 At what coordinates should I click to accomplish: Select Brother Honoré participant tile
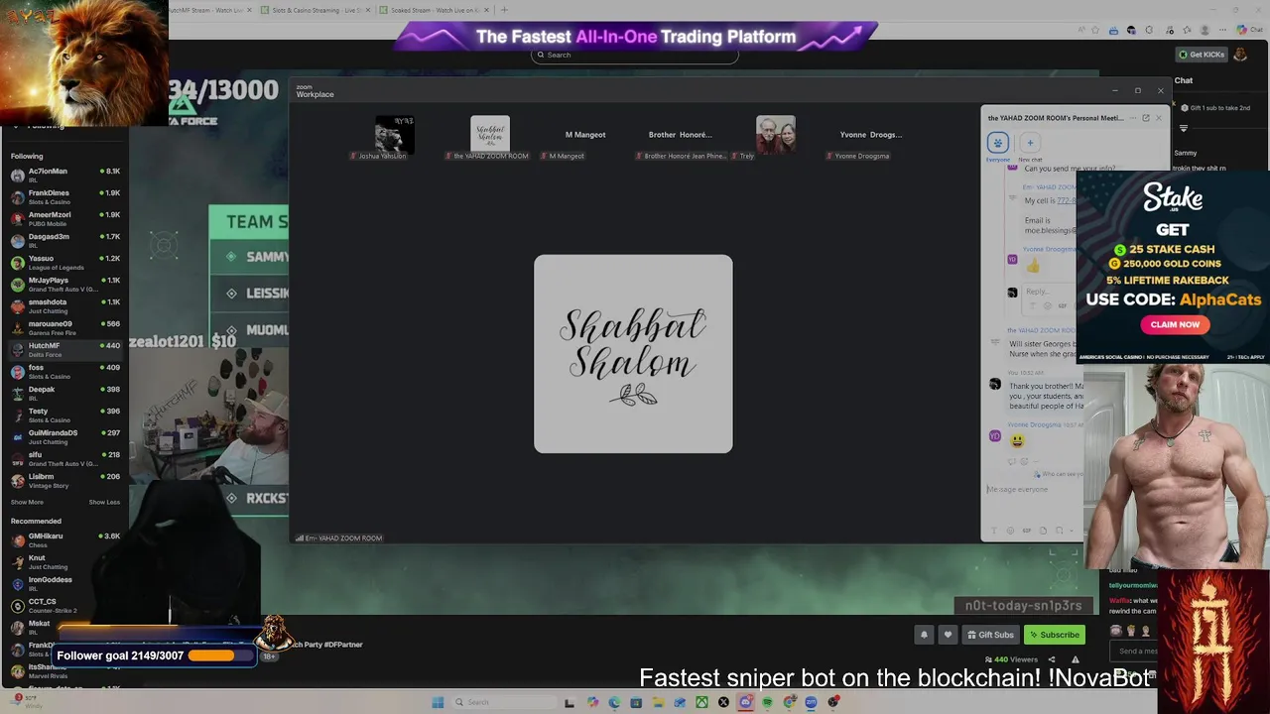pyautogui.click(x=681, y=138)
